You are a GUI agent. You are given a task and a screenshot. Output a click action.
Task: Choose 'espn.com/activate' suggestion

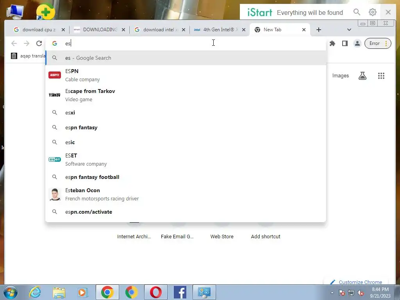pos(186,212)
